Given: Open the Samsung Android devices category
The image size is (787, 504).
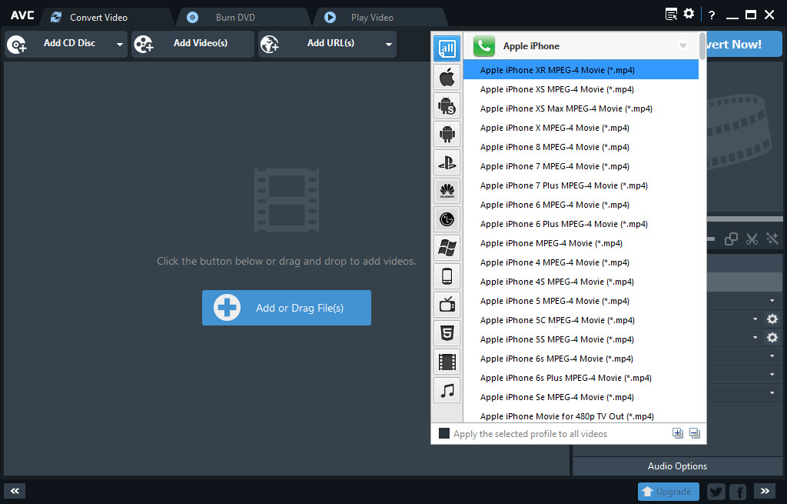Looking at the screenshot, I should [447, 105].
